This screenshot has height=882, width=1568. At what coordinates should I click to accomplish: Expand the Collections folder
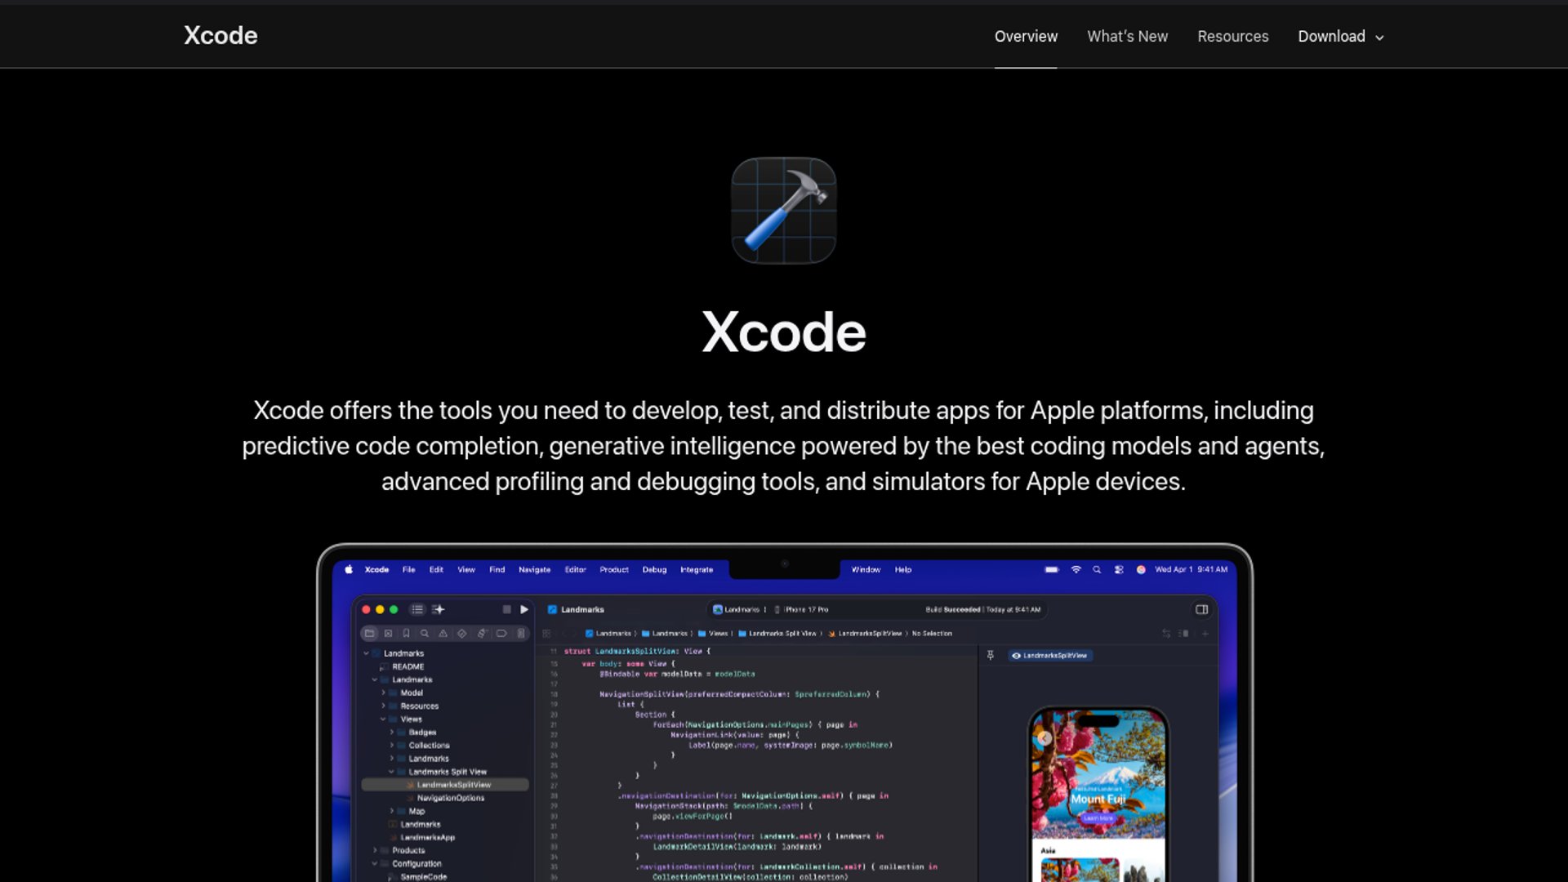(392, 745)
